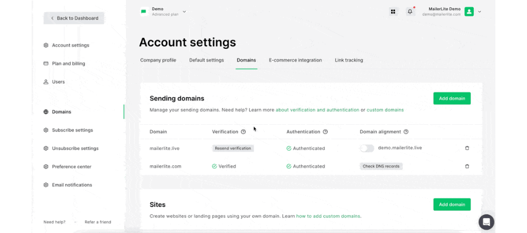
Task: Click the green Verified checkmark for mailerlite.com
Action: 215,166
